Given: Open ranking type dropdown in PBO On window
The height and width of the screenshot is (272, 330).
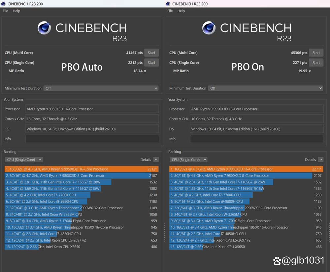Looking at the screenshot, I should coord(188,159).
